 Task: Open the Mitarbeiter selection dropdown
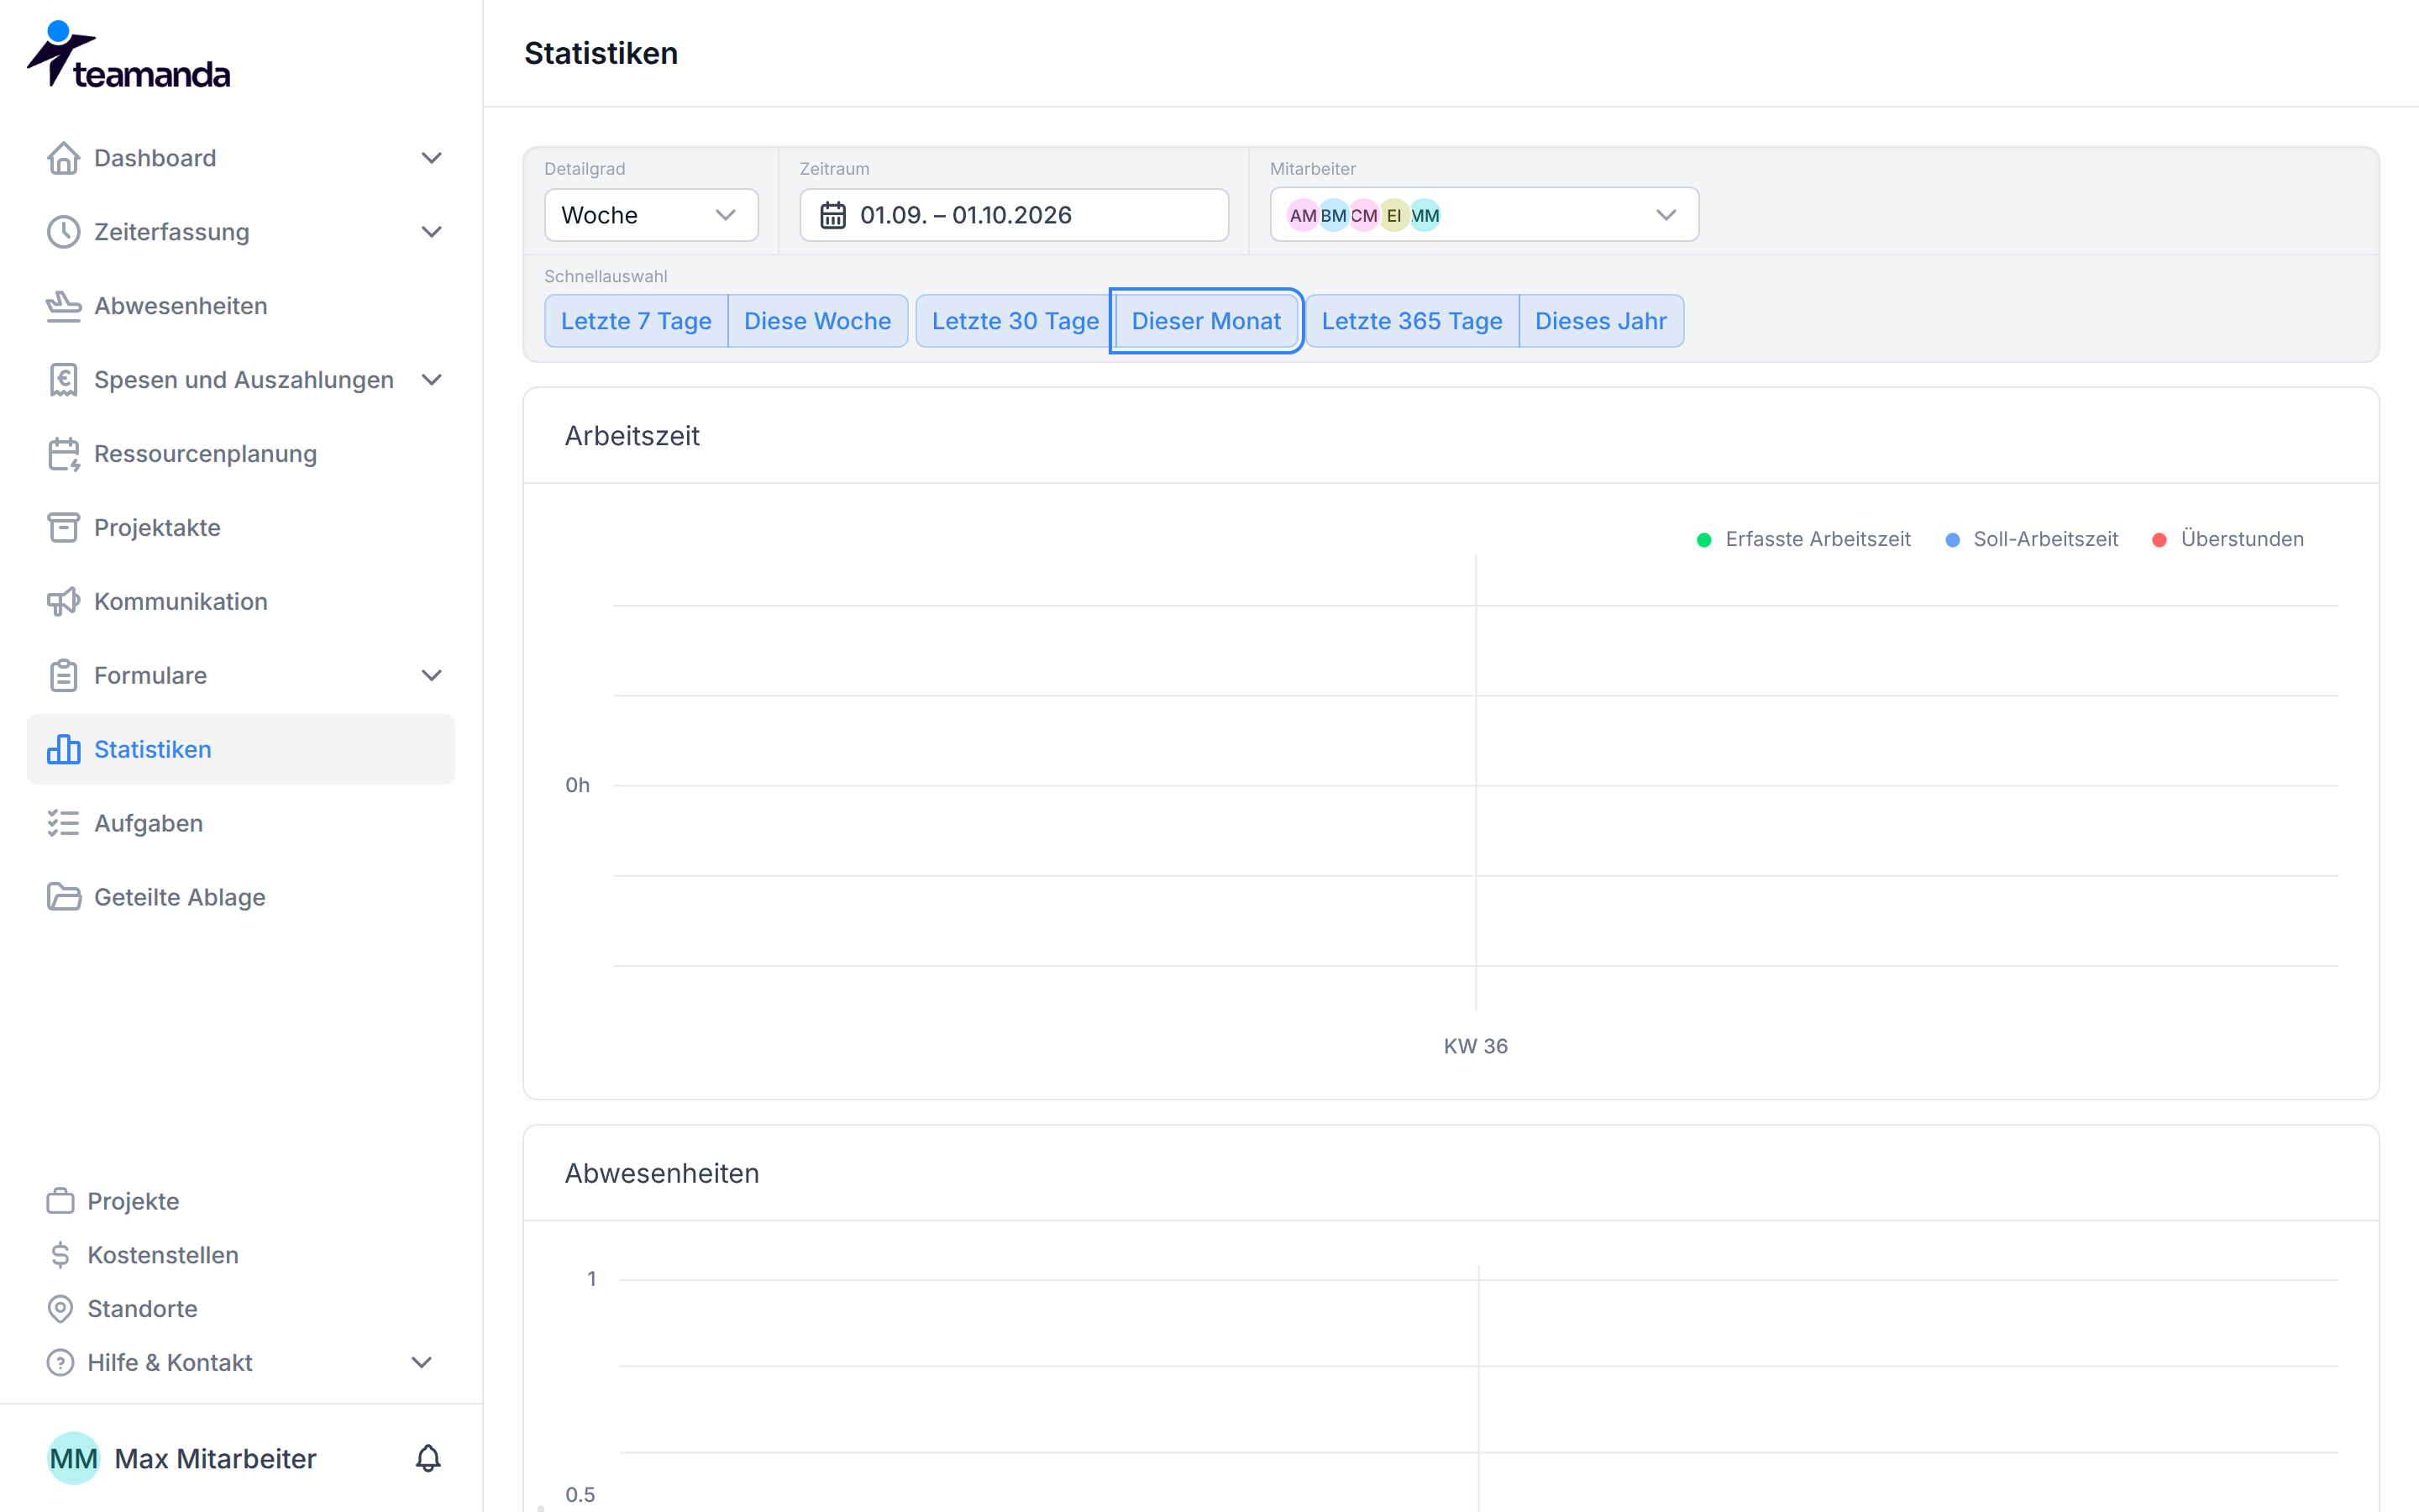click(1483, 215)
